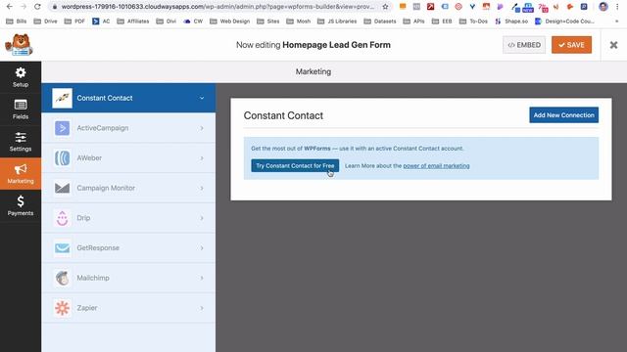627x352 pixels.
Task: Open the Fields panel
Action: (x=21, y=110)
